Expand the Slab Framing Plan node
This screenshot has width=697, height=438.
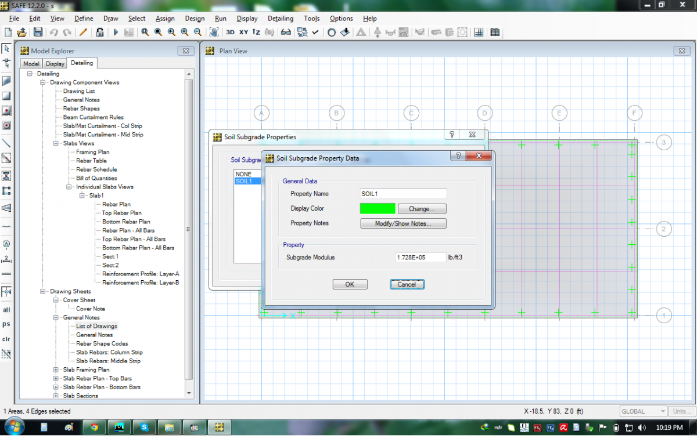click(x=56, y=370)
